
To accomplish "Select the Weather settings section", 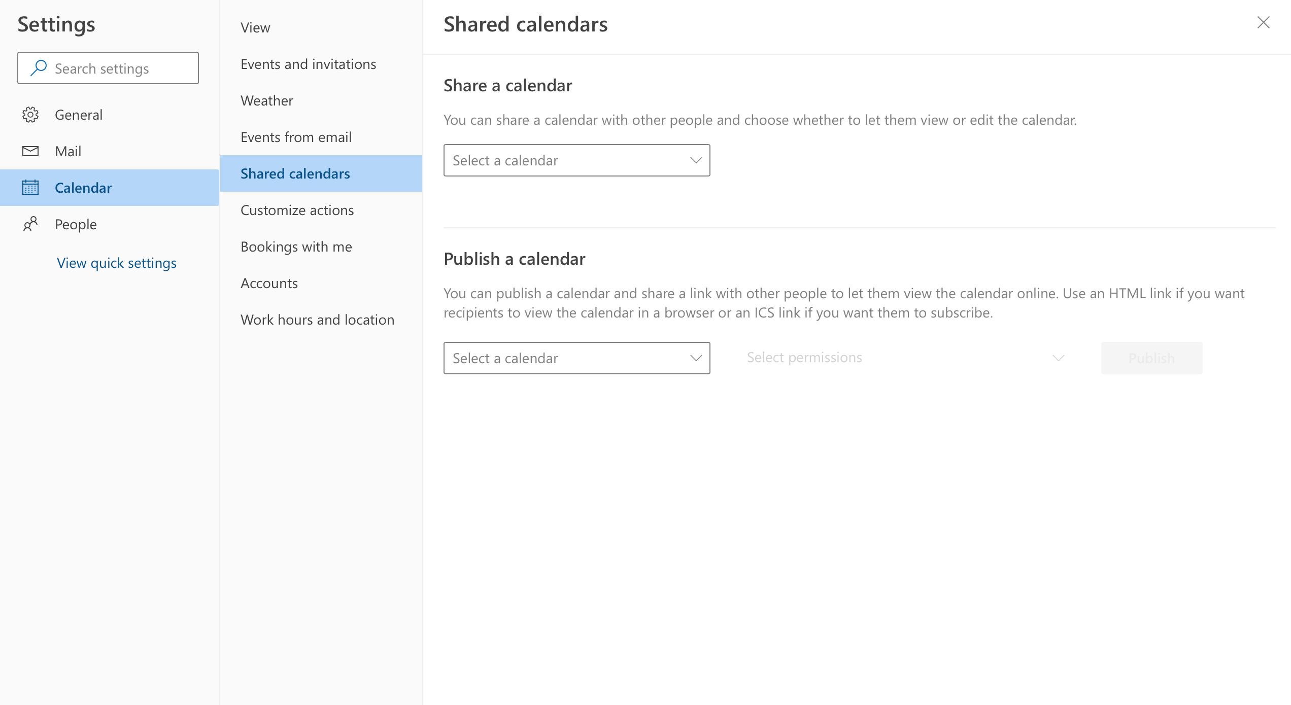I will (266, 100).
